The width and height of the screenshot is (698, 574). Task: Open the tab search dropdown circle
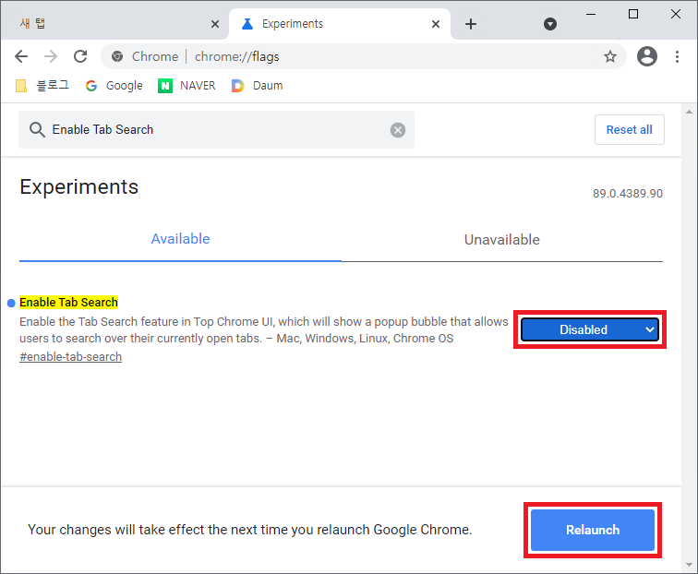[x=550, y=24]
